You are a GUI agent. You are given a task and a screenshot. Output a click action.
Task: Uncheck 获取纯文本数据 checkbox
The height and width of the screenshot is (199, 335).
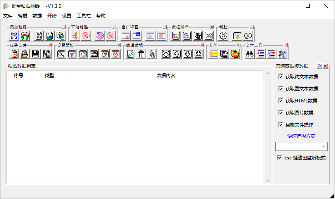point(281,76)
